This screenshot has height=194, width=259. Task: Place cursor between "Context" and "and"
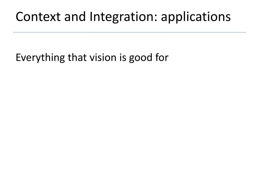click(x=62, y=17)
